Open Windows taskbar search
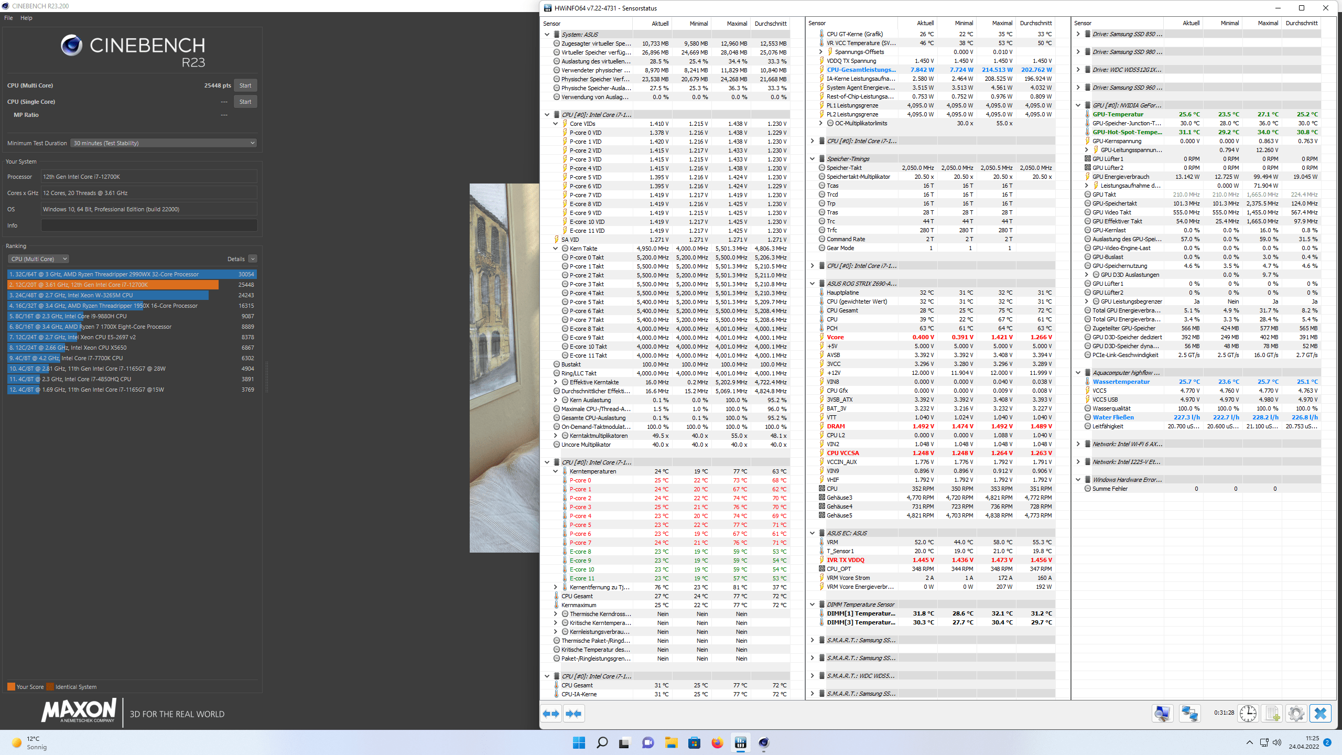 click(602, 742)
